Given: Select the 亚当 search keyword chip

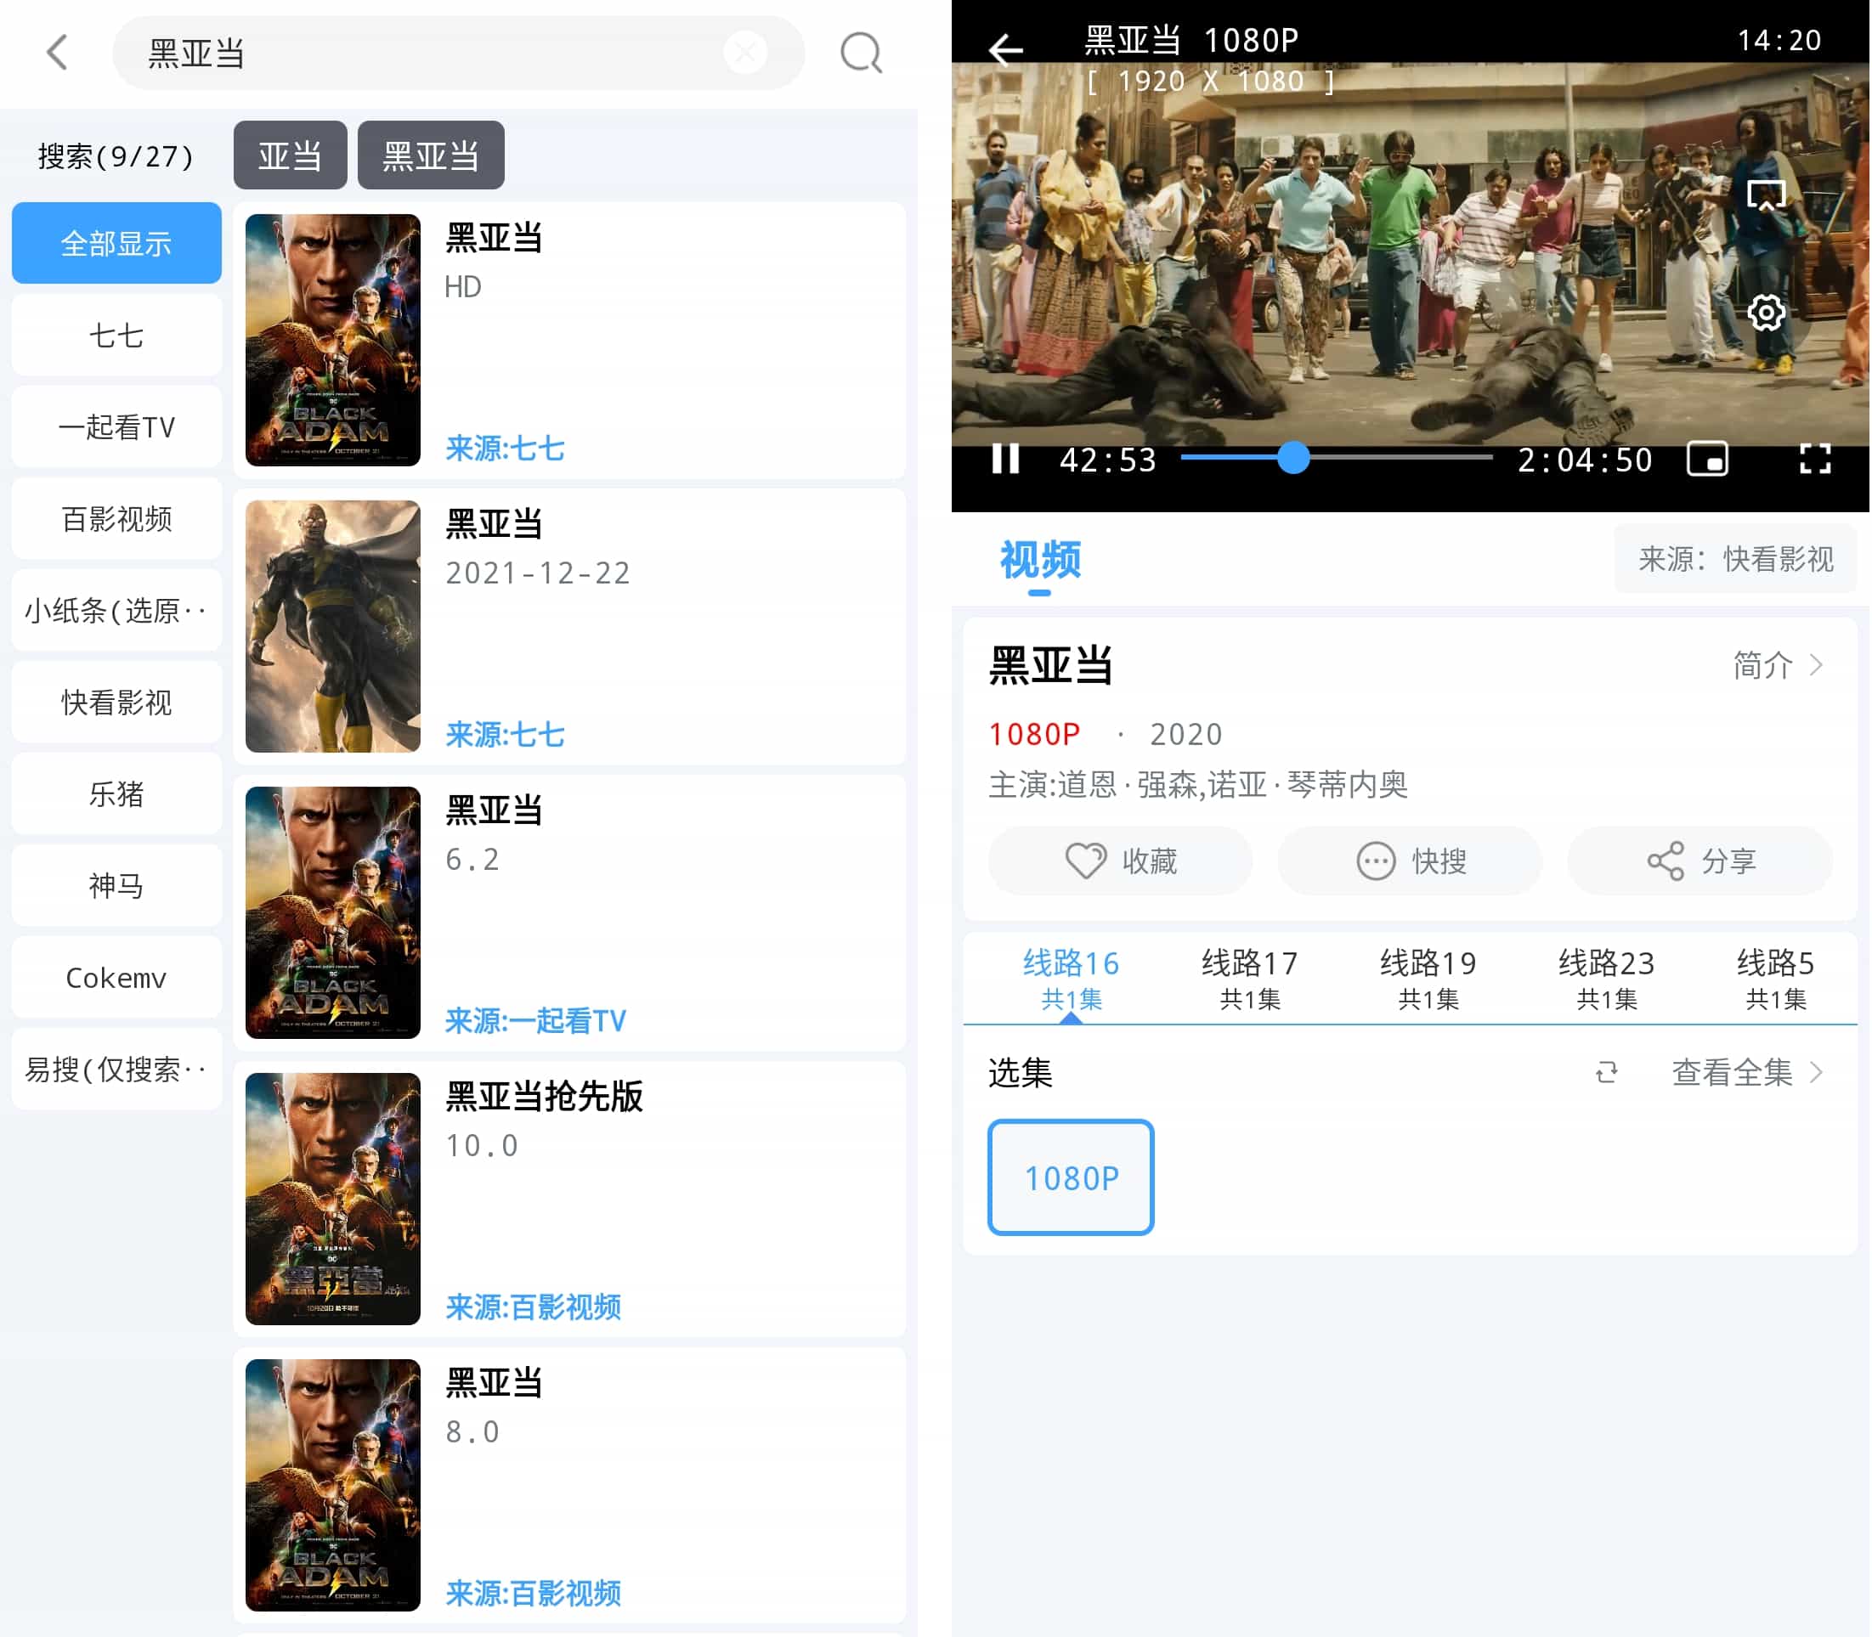Looking at the screenshot, I should 290,155.
